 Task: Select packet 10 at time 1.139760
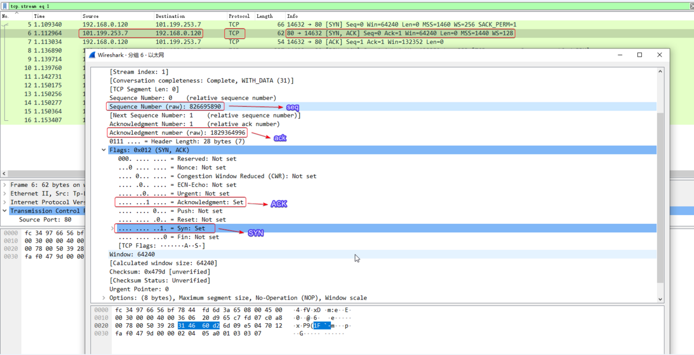(44, 68)
